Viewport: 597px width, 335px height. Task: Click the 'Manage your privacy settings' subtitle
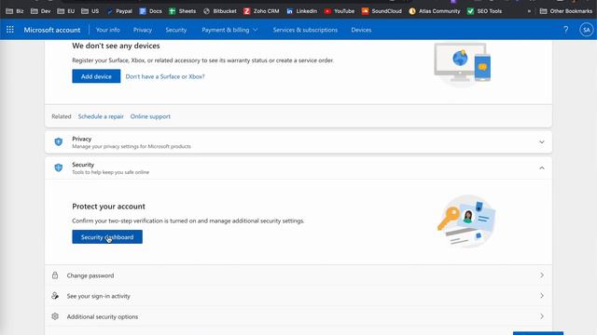[x=132, y=146]
